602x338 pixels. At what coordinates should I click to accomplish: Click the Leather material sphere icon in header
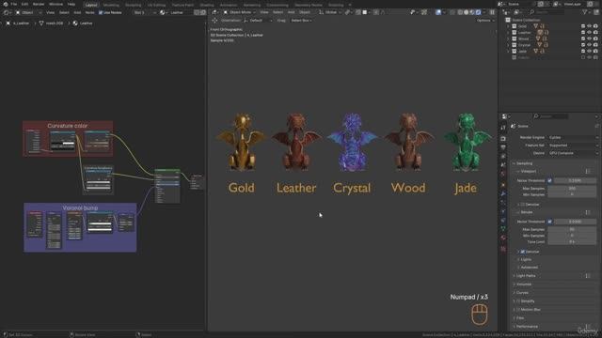(163, 12)
